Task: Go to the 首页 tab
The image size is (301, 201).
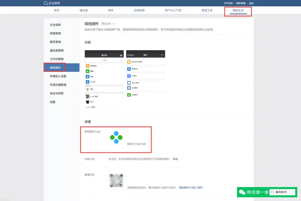Action: [x=56, y=11]
